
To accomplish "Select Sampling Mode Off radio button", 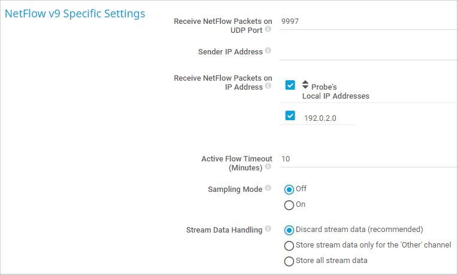I will pos(289,190).
